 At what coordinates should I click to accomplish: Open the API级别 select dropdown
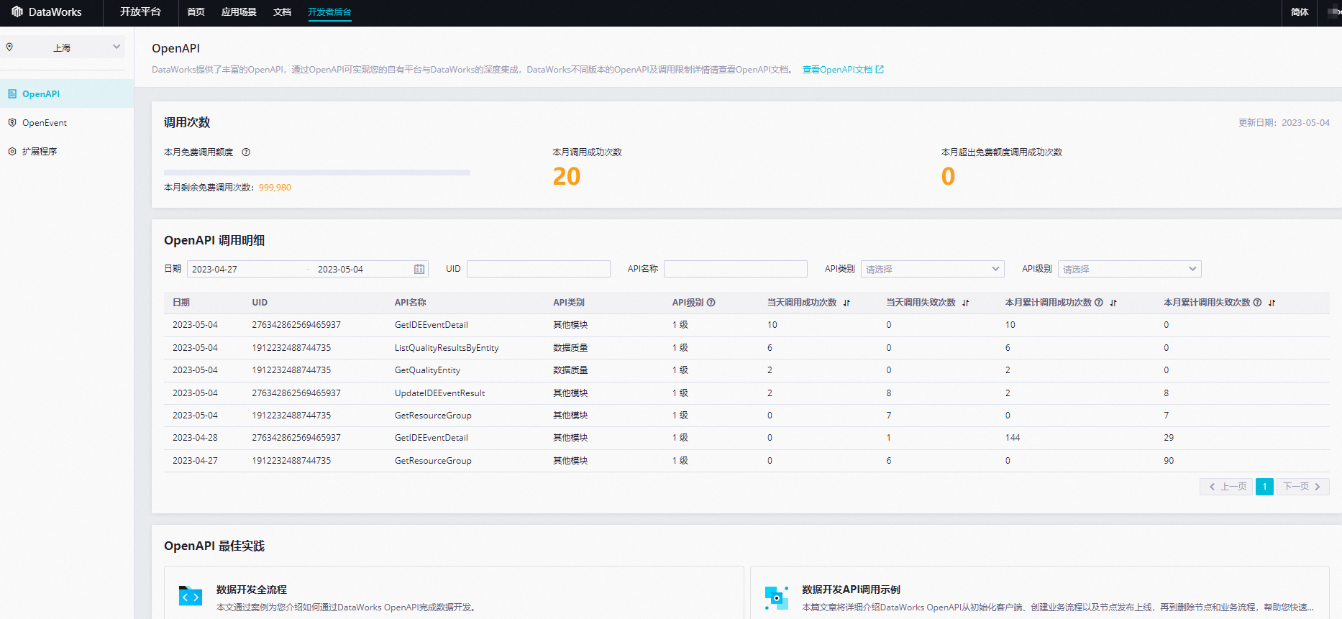(1129, 269)
